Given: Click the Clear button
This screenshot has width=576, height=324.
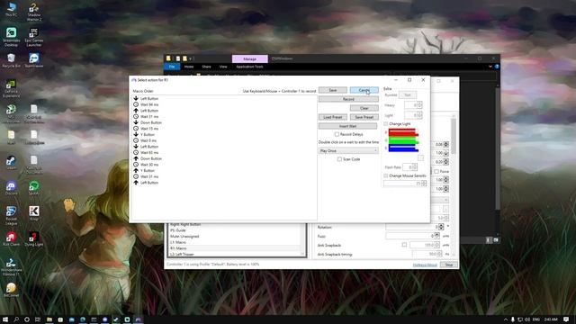Looking at the screenshot, I should [x=364, y=108].
